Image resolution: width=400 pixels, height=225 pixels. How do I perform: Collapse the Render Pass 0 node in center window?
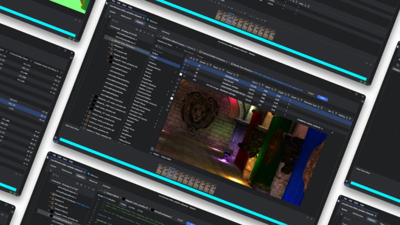coord(109,38)
